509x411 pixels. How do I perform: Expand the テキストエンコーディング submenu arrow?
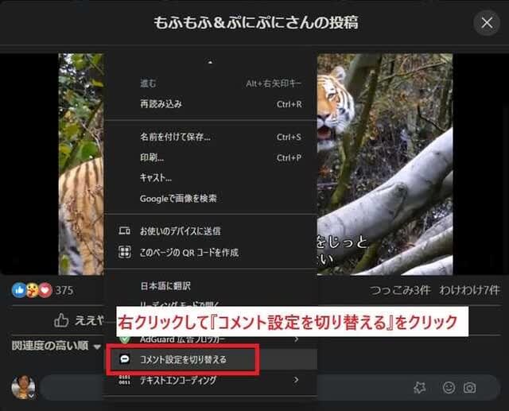tap(296, 380)
